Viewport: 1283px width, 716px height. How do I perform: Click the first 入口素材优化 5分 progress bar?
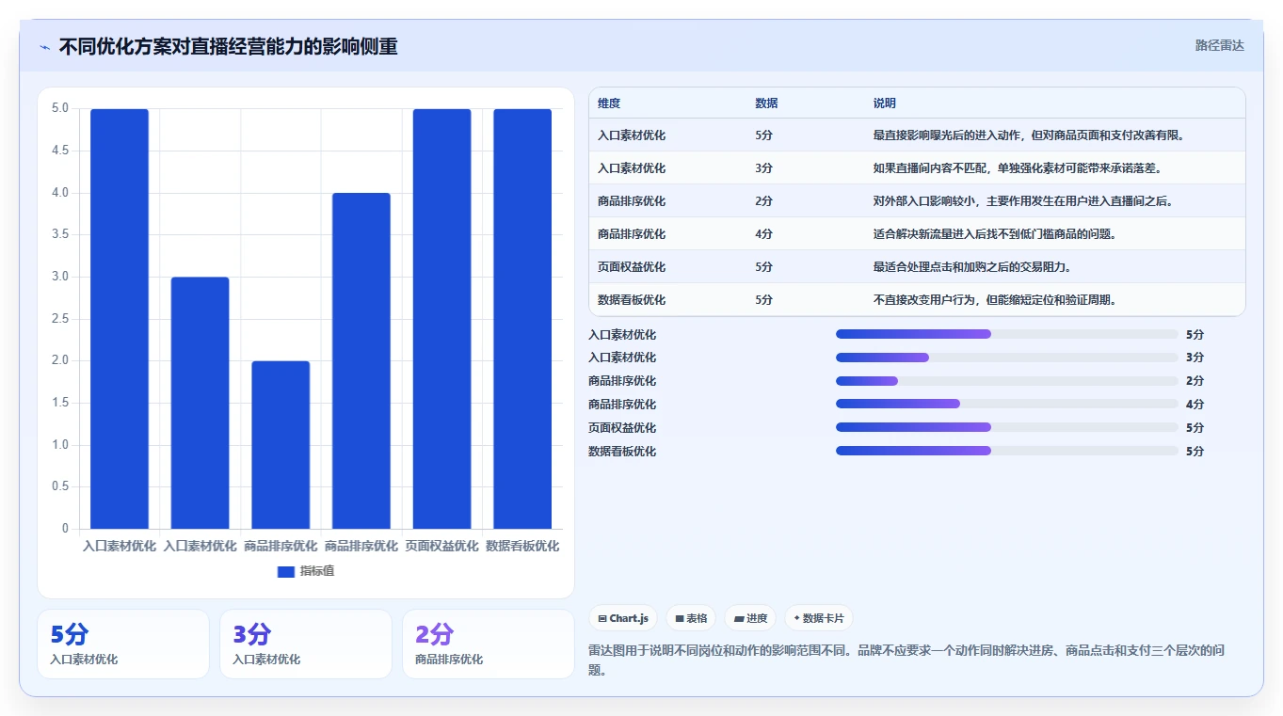(x=1007, y=334)
